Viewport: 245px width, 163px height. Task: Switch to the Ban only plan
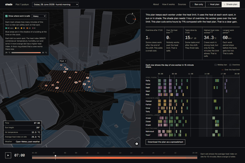coord(198,4)
